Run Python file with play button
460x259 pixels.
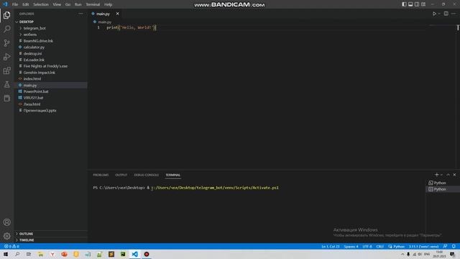click(434, 14)
